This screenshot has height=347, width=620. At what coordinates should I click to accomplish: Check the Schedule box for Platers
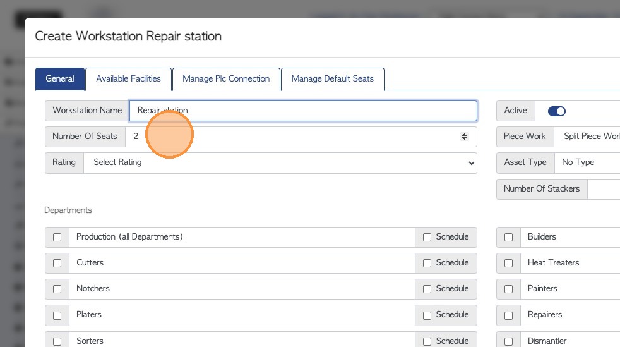pos(427,315)
